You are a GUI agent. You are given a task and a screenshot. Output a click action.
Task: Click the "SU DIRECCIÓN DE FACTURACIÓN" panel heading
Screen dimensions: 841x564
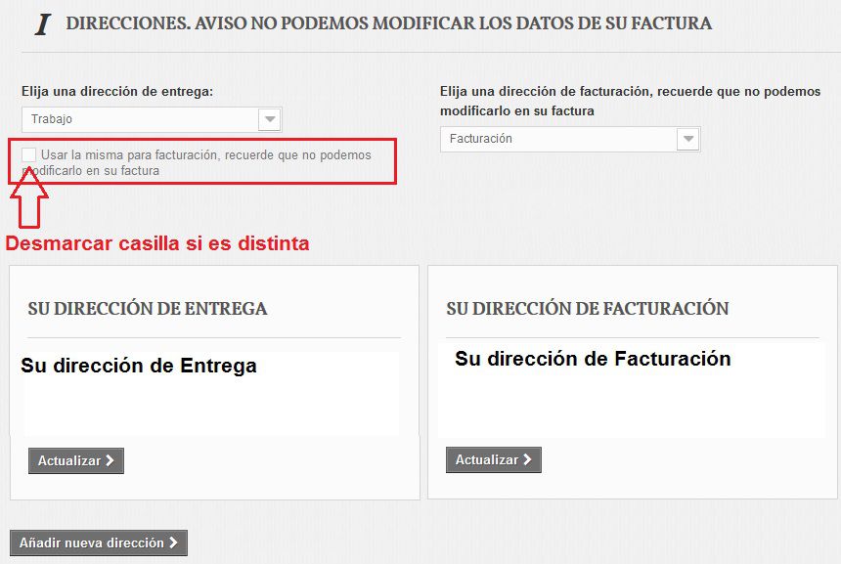tap(587, 309)
